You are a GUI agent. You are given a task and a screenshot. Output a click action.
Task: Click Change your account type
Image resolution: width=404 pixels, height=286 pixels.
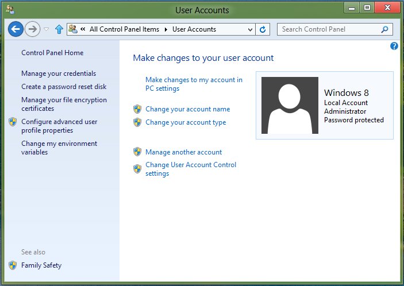tap(186, 122)
